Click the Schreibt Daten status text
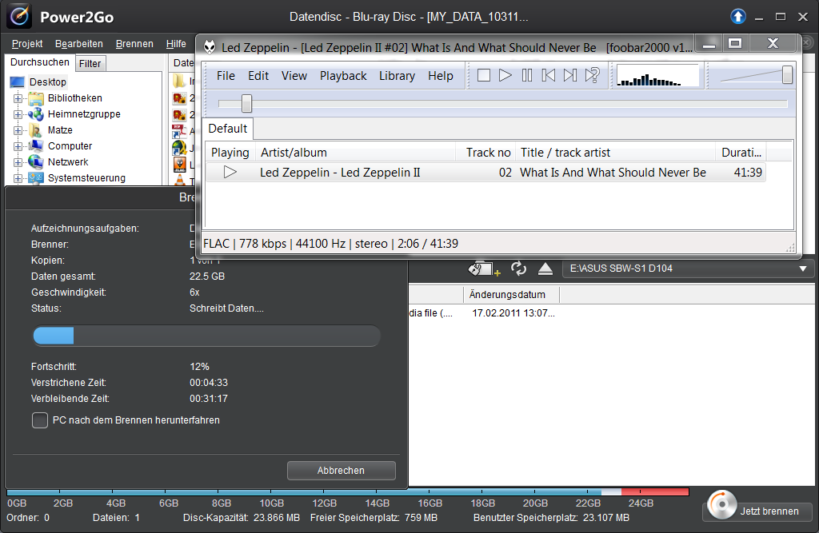The width and height of the screenshot is (819, 533). click(226, 308)
